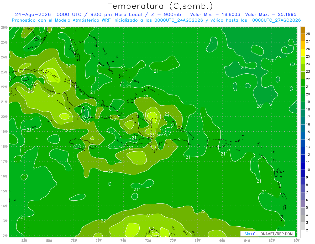Image resolution: width=315 pixels, height=244 pixels.
Task: Click the '68W' longitude axis label
Action: click(x=197, y=240)
